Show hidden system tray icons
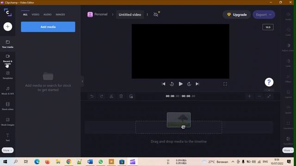 (x=233, y=162)
